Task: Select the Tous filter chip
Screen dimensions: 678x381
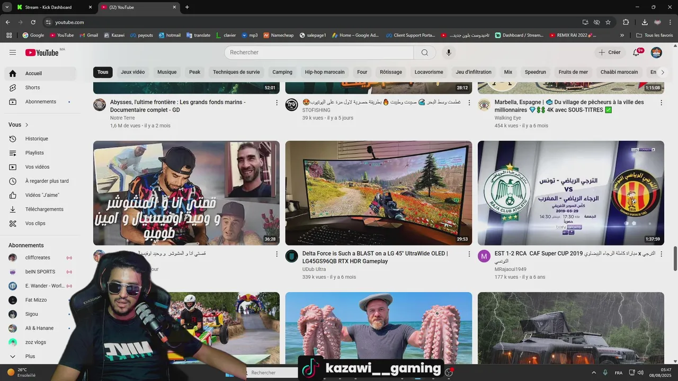Action: (103, 72)
